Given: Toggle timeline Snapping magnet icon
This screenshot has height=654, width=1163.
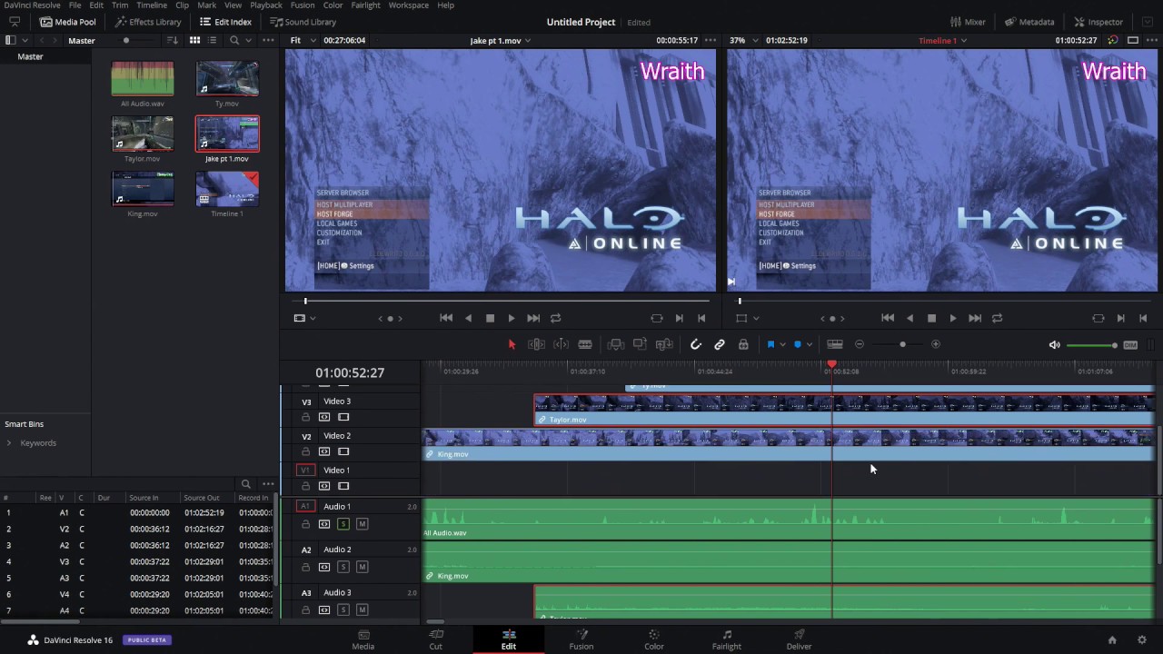Looking at the screenshot, I should coord(695,344).
